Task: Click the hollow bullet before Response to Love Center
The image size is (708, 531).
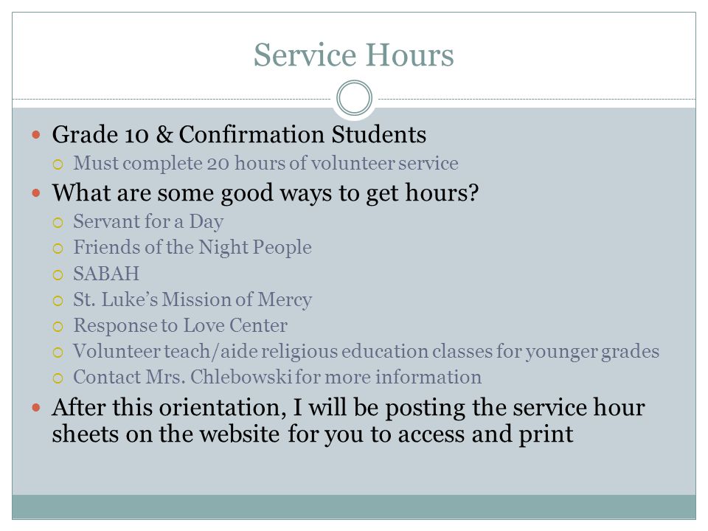Action: [58, 327]
